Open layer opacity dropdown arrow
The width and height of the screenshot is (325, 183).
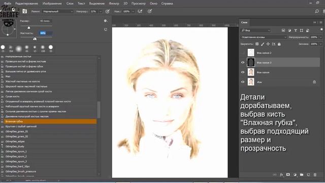[320, 37]
